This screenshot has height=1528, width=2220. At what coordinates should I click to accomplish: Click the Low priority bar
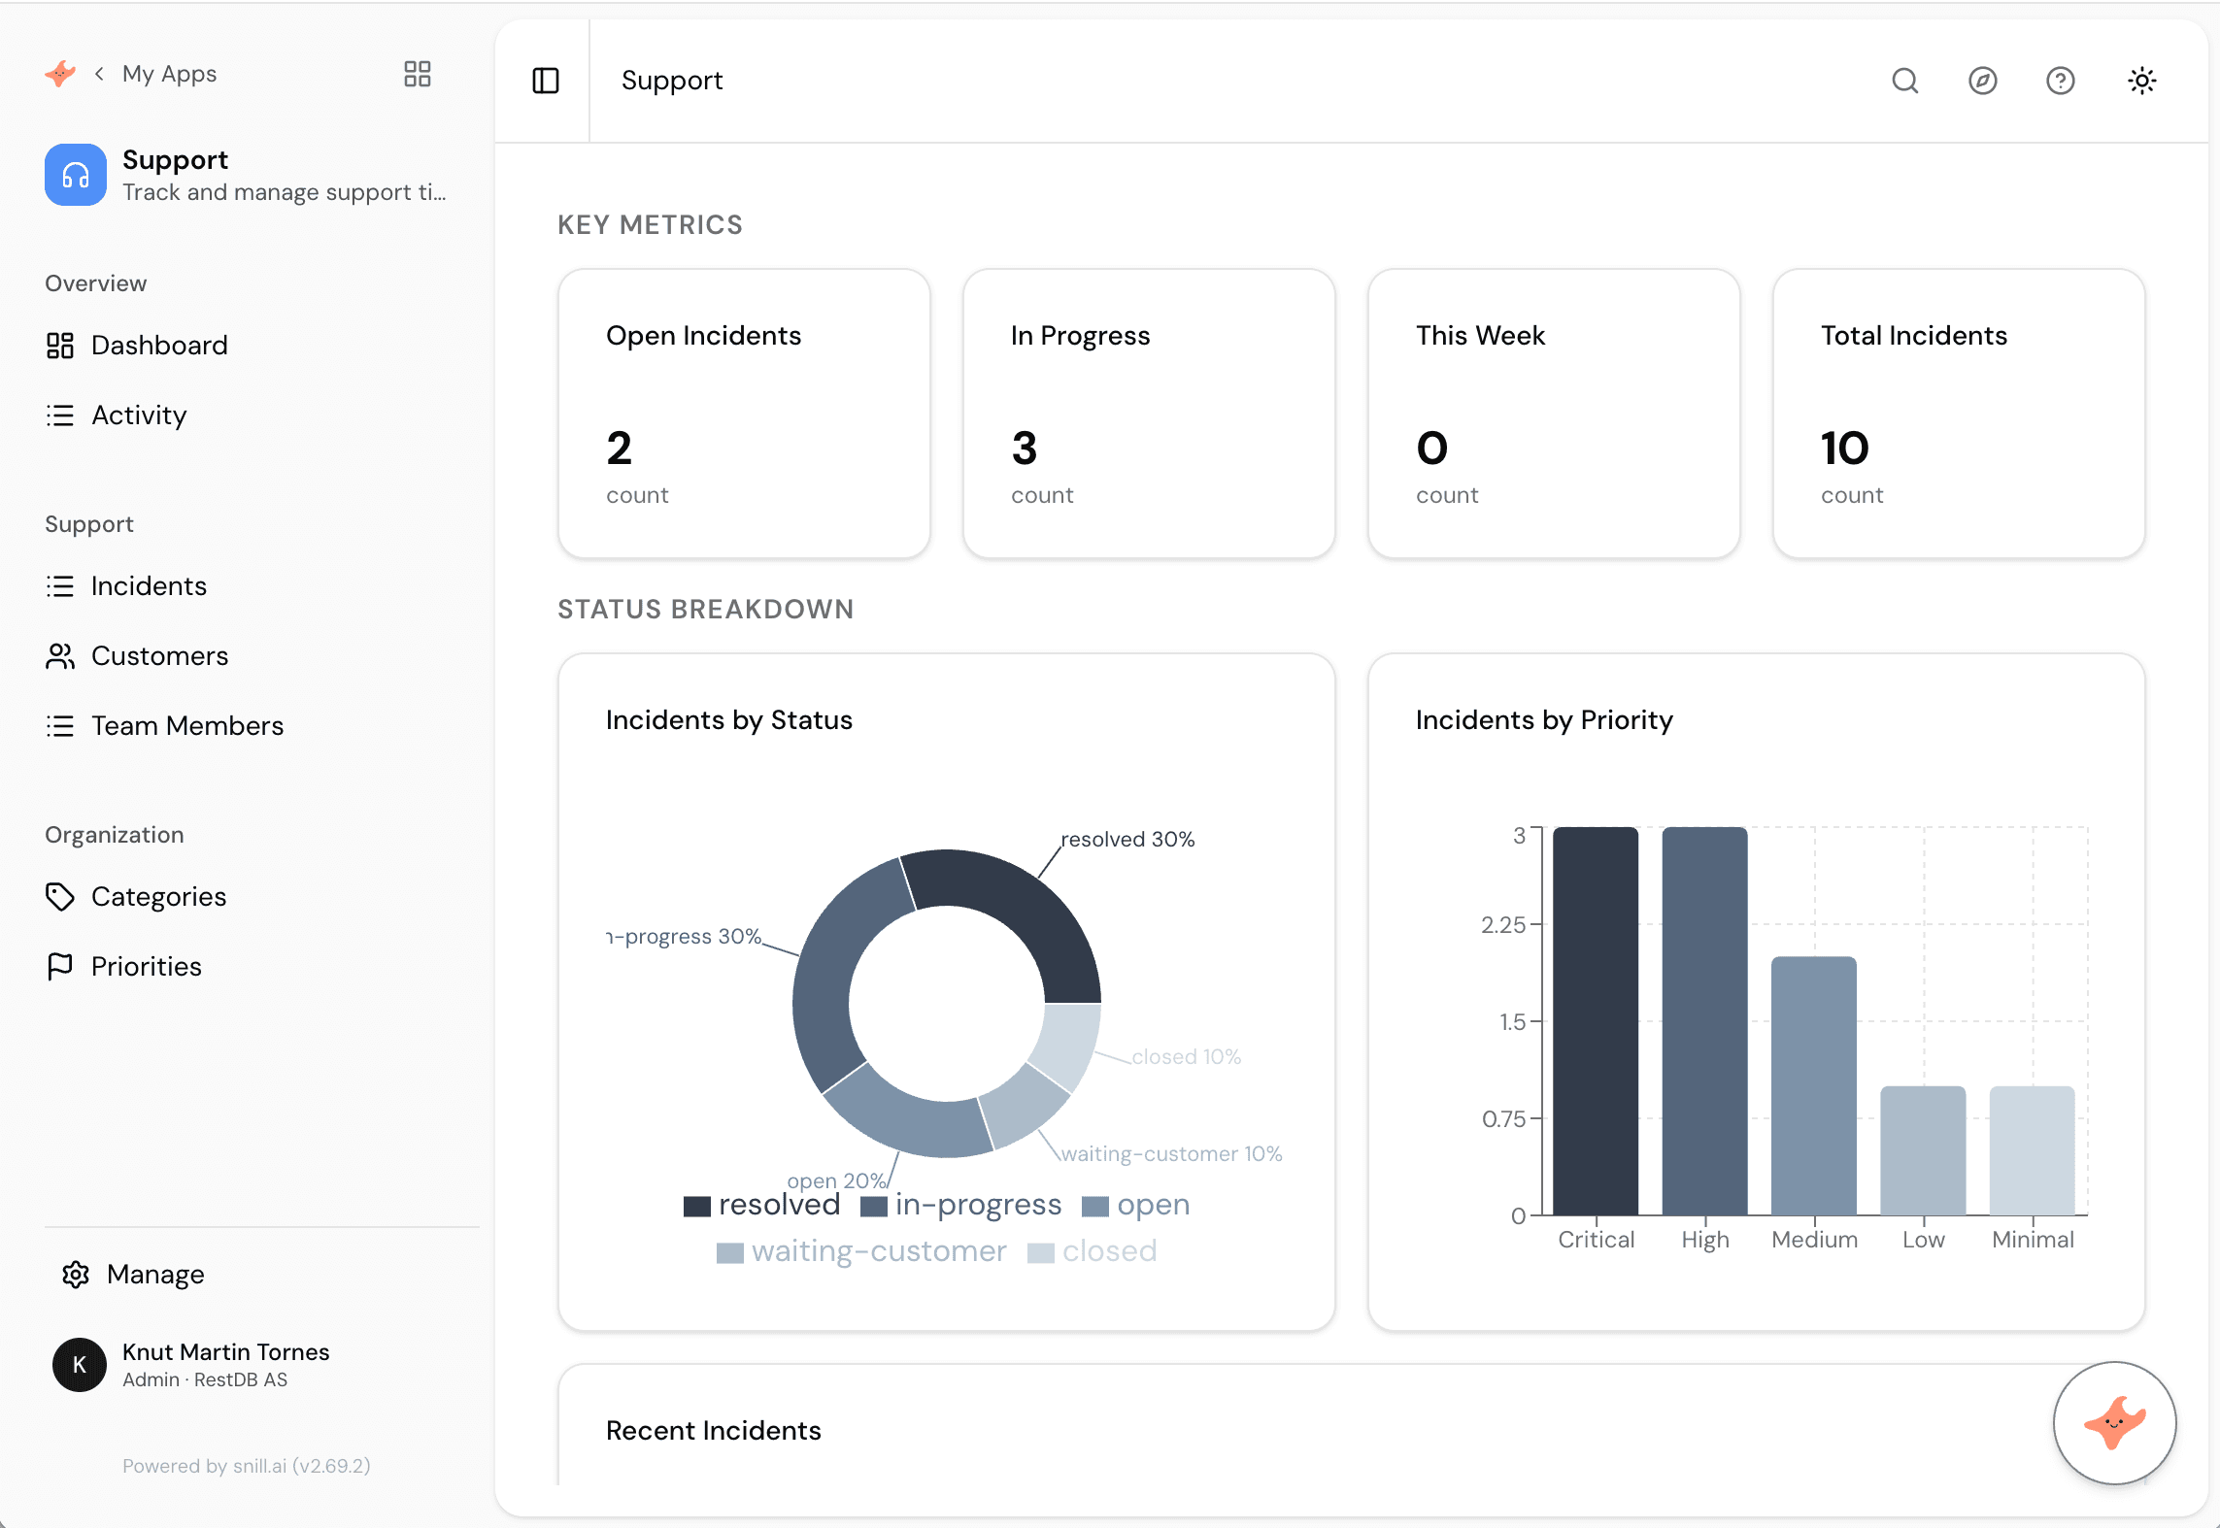(1923, 1151)
